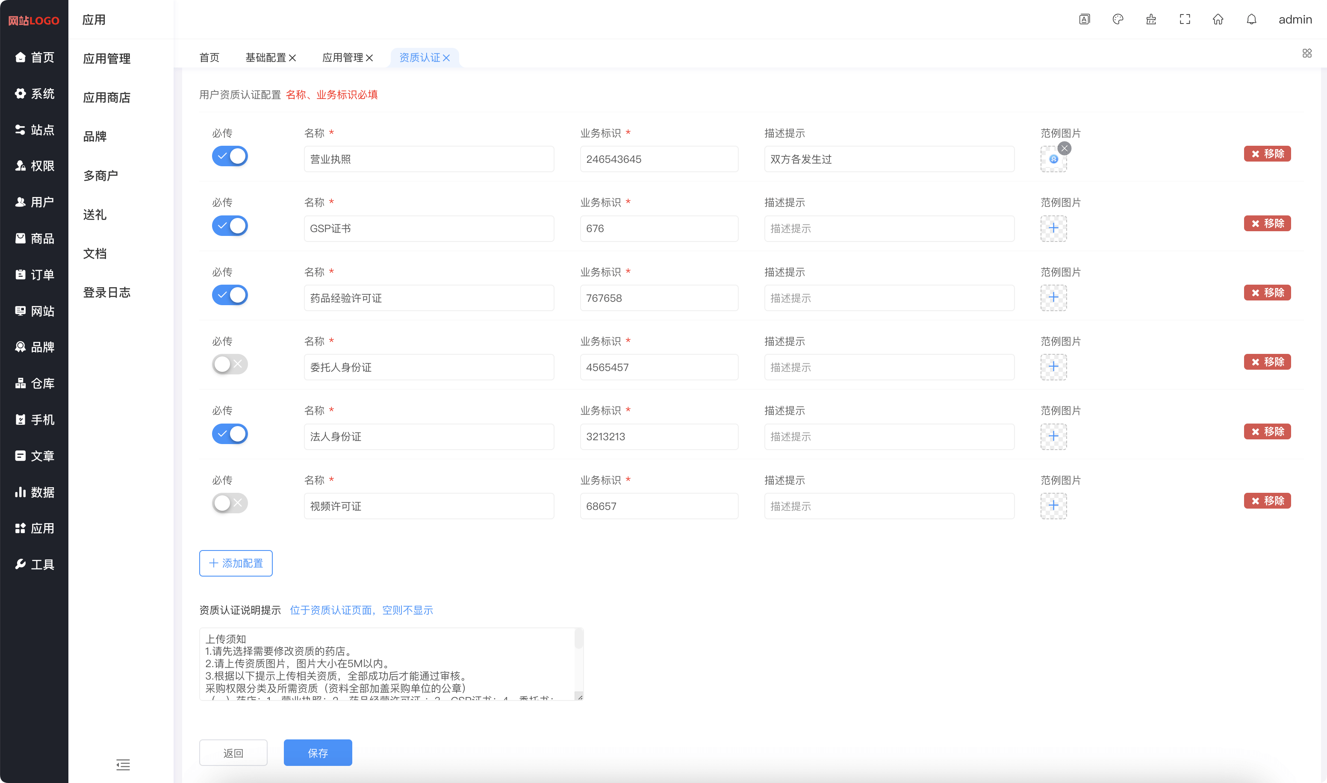Open the tab options grid icon
Viewport: 1327px width, 783px height.
1307,53
